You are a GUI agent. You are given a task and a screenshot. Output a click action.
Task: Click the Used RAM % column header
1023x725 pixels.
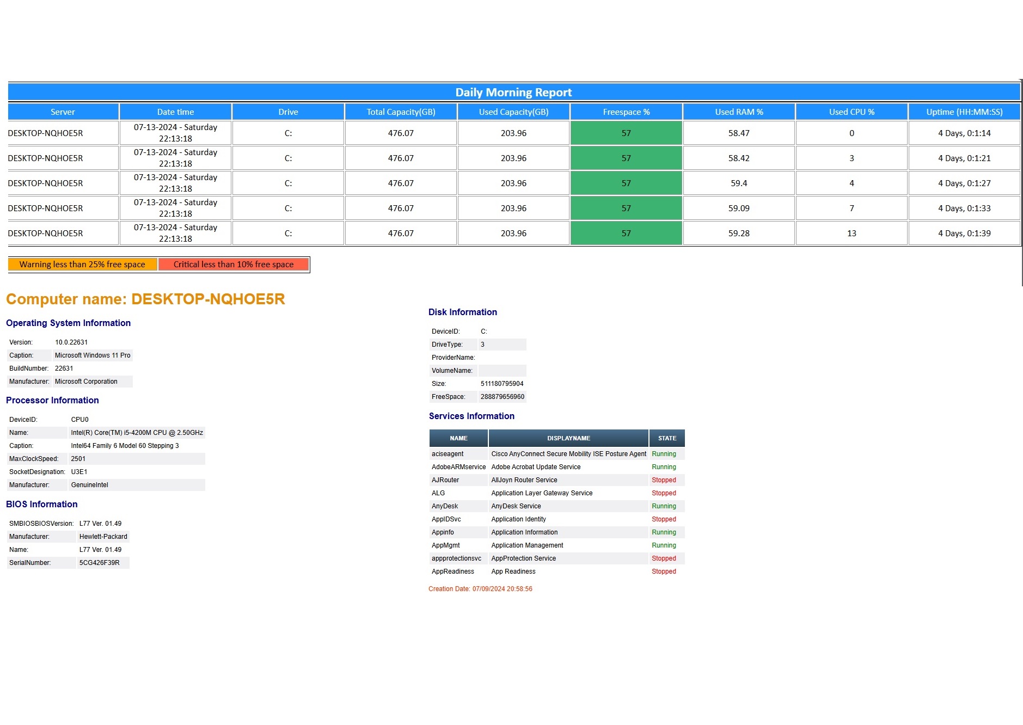pyautogui.click(x=739, y=112)
